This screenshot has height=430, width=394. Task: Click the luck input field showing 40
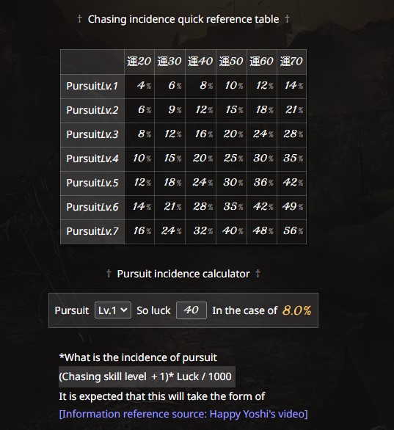coord(191,310)
